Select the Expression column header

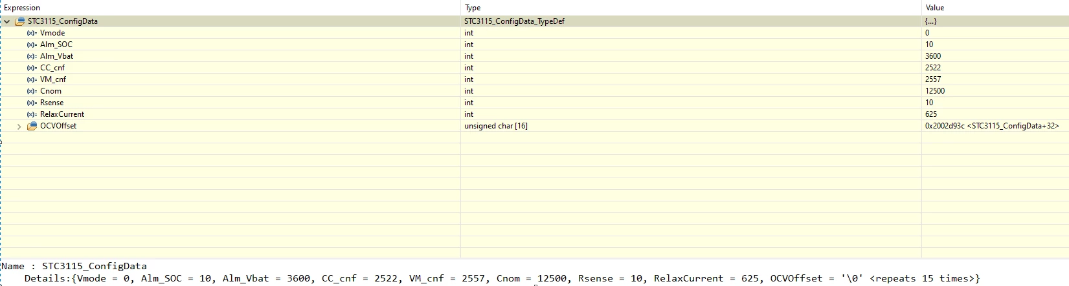pyautogui.click(x=231, y=8)
